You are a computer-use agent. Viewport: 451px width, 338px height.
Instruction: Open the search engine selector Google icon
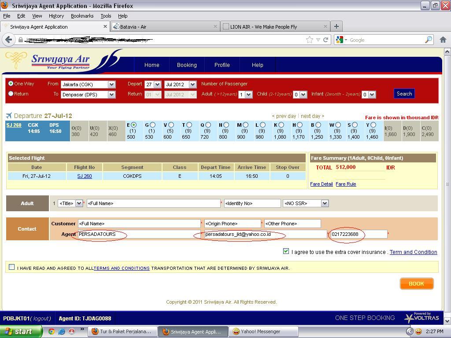[340, 40]
